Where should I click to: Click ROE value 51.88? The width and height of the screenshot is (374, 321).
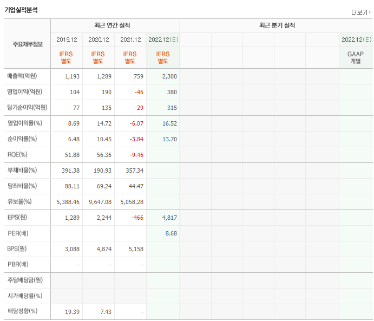point(73,155)
